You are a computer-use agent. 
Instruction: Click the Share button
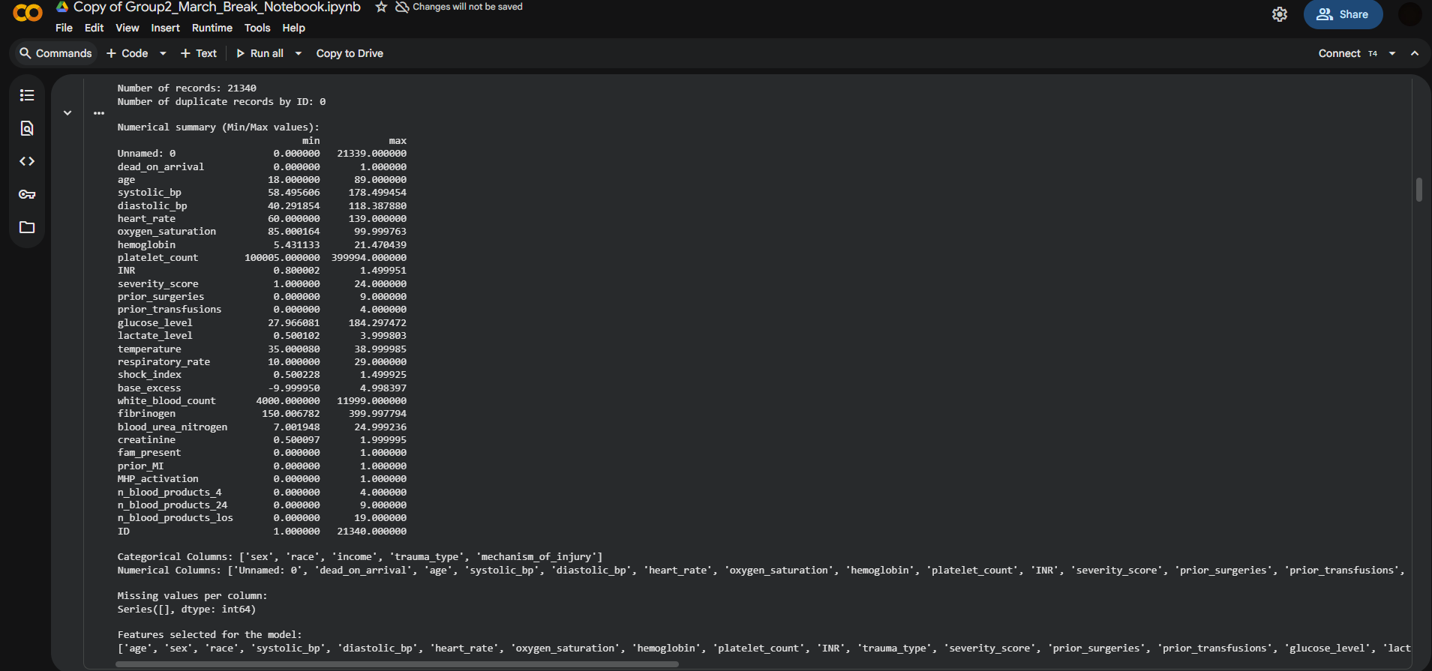click(x=1343, y=14)
